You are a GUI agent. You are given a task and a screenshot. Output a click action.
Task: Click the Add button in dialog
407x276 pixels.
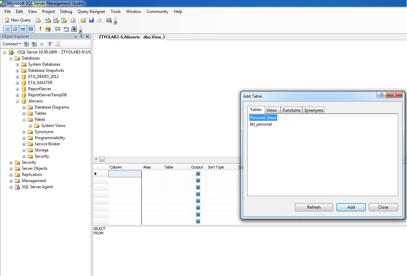(x=351, y=207)
